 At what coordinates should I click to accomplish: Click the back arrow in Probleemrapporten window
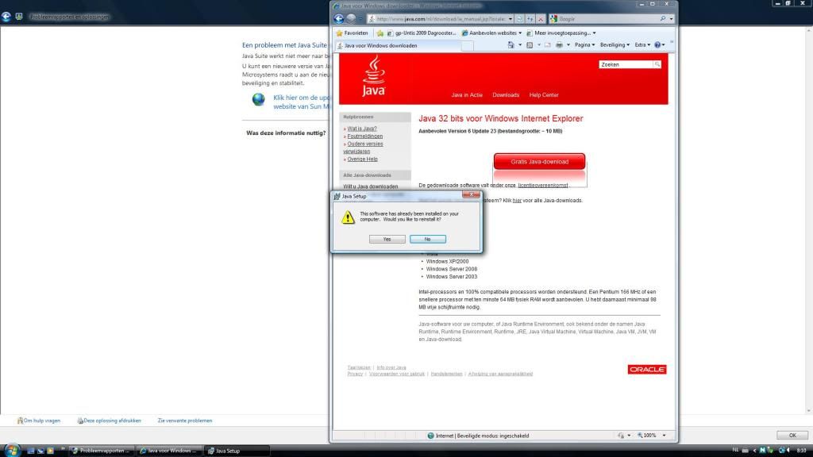tap(6, 17)
